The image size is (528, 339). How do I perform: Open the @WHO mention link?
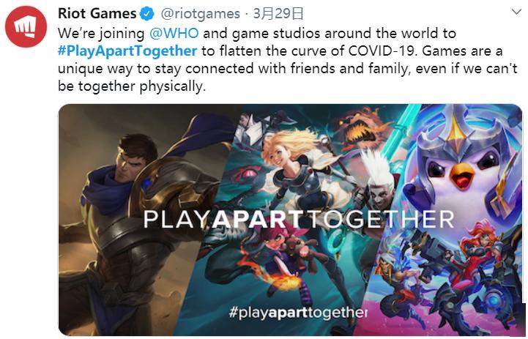point(174,33)
